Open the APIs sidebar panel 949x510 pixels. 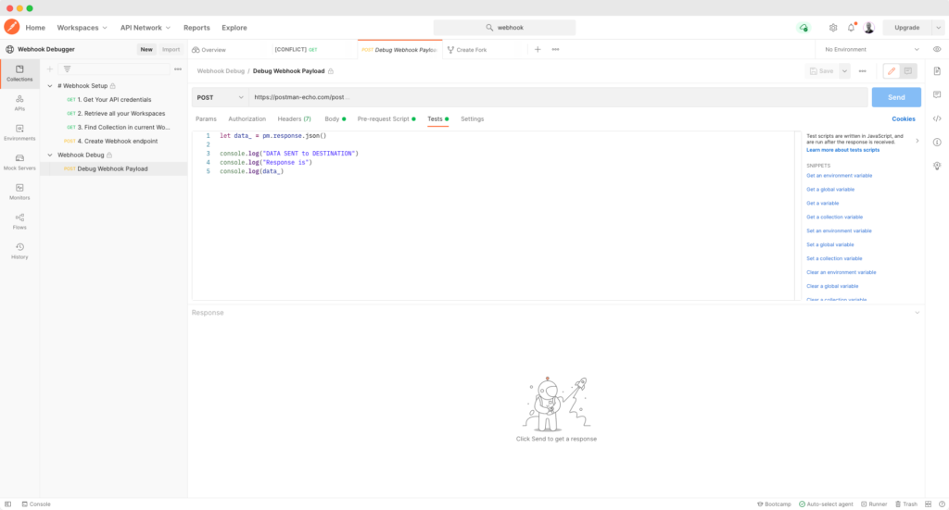19,103
